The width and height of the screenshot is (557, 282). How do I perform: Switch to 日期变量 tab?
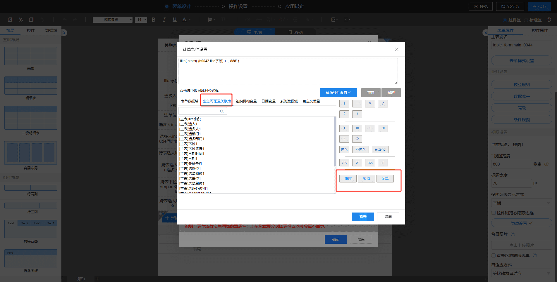pos(269,101)
